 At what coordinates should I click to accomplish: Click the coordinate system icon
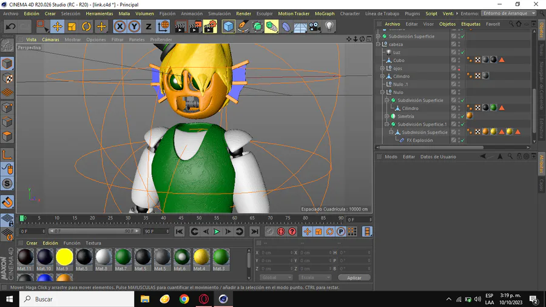[x=163, y=27]
